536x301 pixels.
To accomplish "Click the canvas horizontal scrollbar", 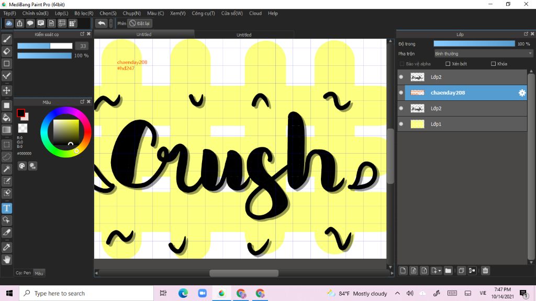I will coord(244,273).
